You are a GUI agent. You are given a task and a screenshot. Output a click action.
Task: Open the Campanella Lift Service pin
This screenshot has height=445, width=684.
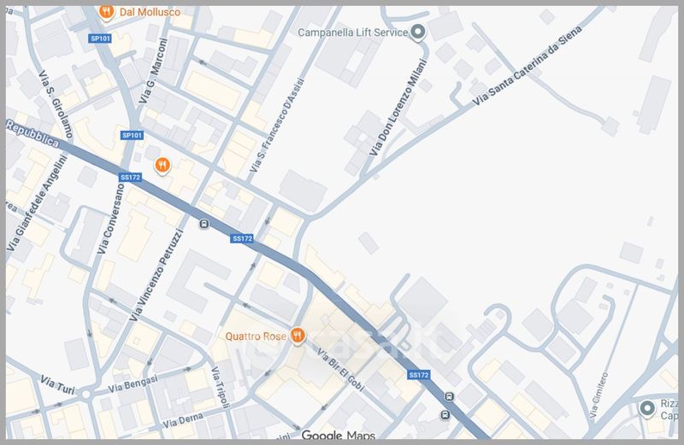coord(418,33)
